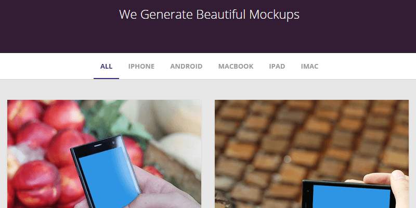Open the IPAD category tab
Viewport: 416px width, 208px height.
tap(277, 66)
